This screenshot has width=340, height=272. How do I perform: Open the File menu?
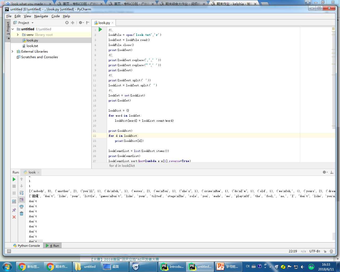(9, 16)
